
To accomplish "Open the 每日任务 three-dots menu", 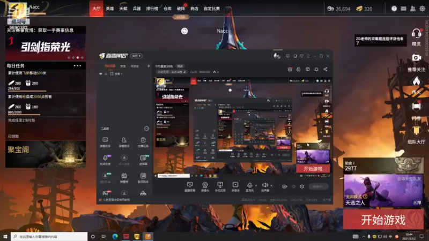I will 77,65.
